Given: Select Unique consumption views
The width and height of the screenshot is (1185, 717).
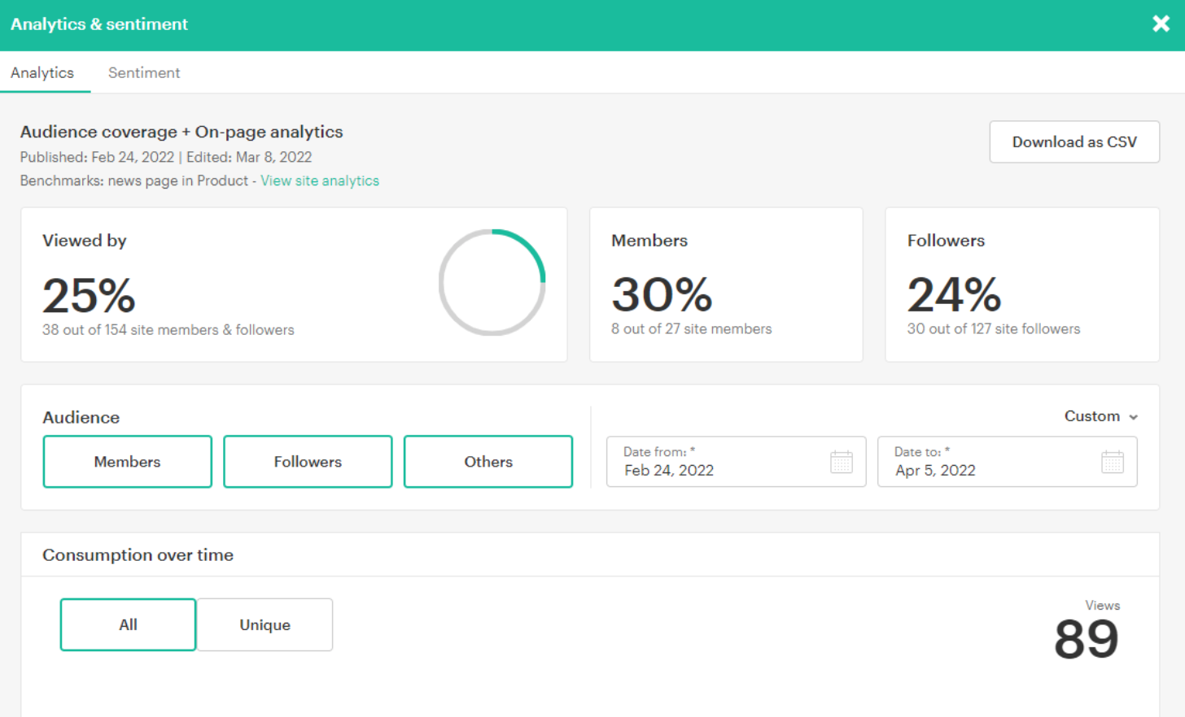Looking at the screenshot, I should point(265,624).
